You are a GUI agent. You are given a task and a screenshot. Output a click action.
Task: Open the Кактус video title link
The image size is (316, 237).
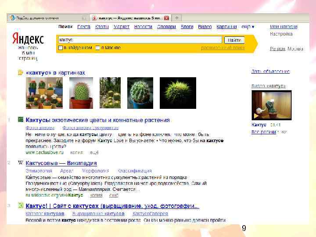tap(259, 125)
